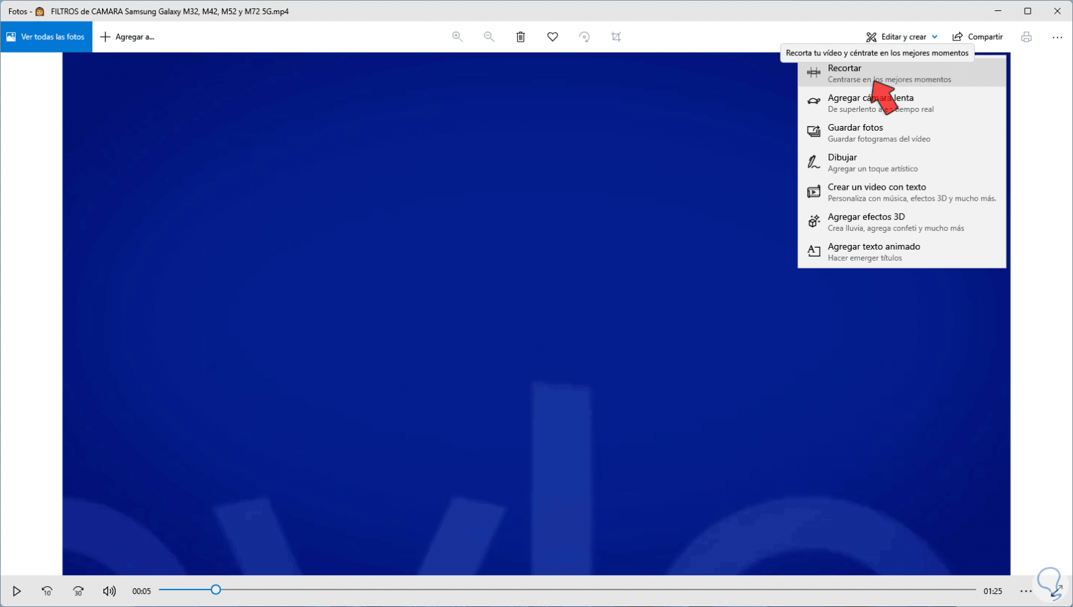Click the video progress slider handle
The image size is (1073, 607).
point(216,589)
